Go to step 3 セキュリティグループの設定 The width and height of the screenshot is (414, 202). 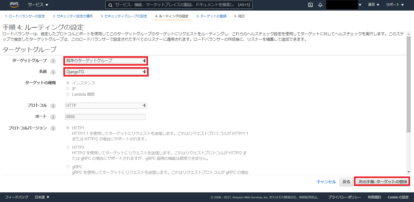coord(124,16)
